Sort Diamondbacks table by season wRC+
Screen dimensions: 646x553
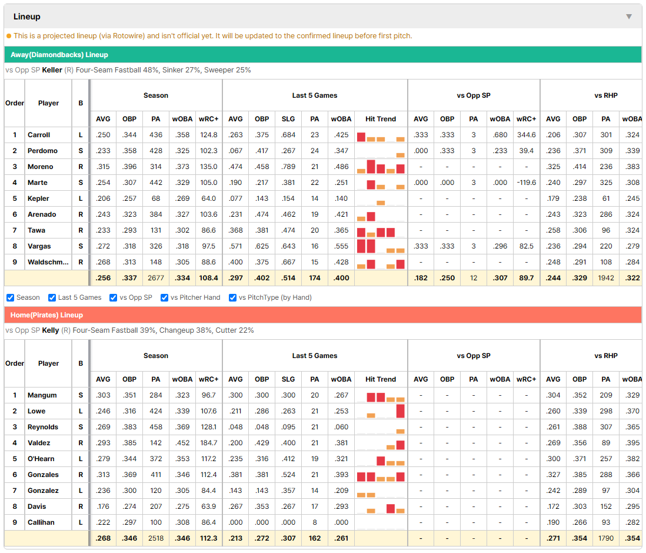tap(208, 119)
